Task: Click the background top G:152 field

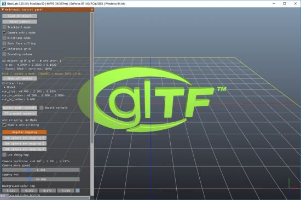Action: (x=29, y=191)
